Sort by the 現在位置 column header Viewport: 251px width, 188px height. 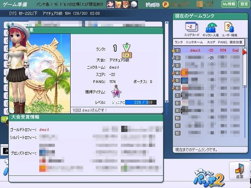point(236,42)
